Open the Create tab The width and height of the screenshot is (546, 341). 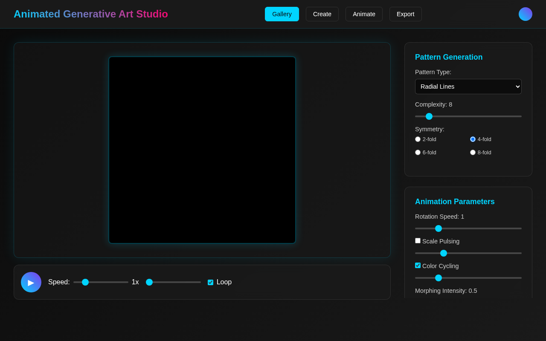click(322, 14)
